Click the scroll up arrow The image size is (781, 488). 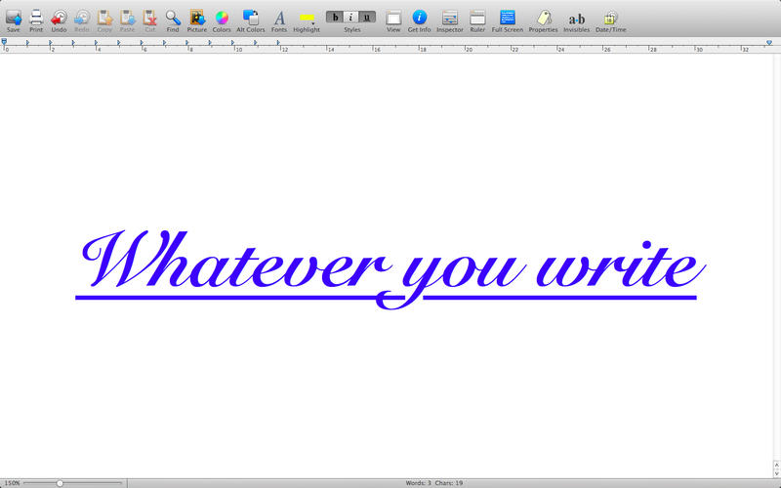click(x=776, y=465)
